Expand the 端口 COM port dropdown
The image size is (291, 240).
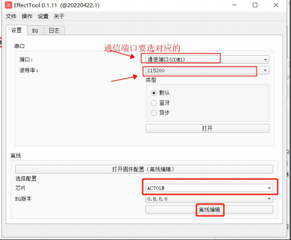(x=207, y=59)
